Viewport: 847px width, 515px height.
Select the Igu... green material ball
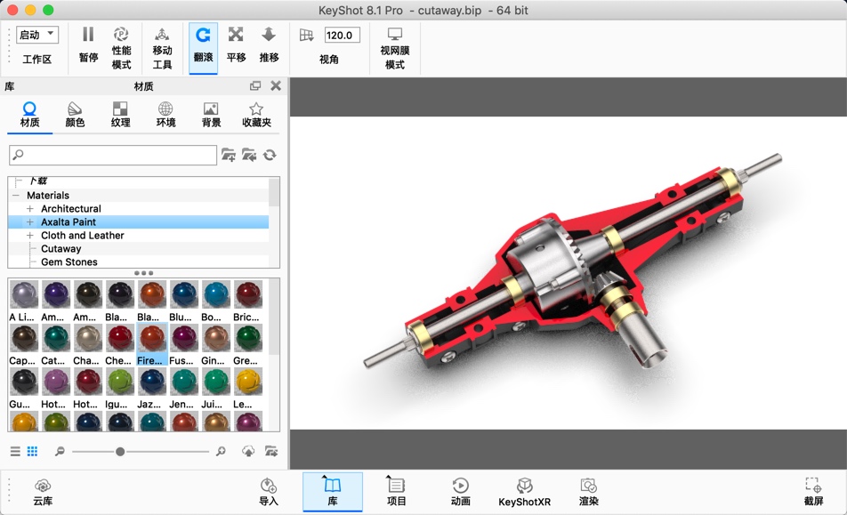[119, 388]
